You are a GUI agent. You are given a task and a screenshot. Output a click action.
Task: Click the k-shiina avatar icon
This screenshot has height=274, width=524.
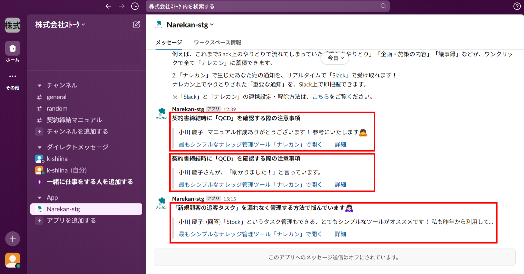(39, 159)
